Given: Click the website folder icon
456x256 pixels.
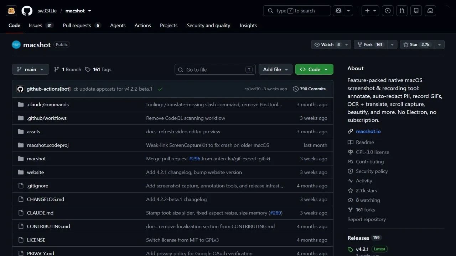Looking at the screenshot, I should point(21,172).
